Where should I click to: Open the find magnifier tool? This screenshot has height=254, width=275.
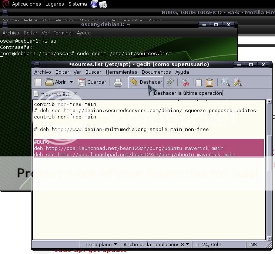[225, 82]
